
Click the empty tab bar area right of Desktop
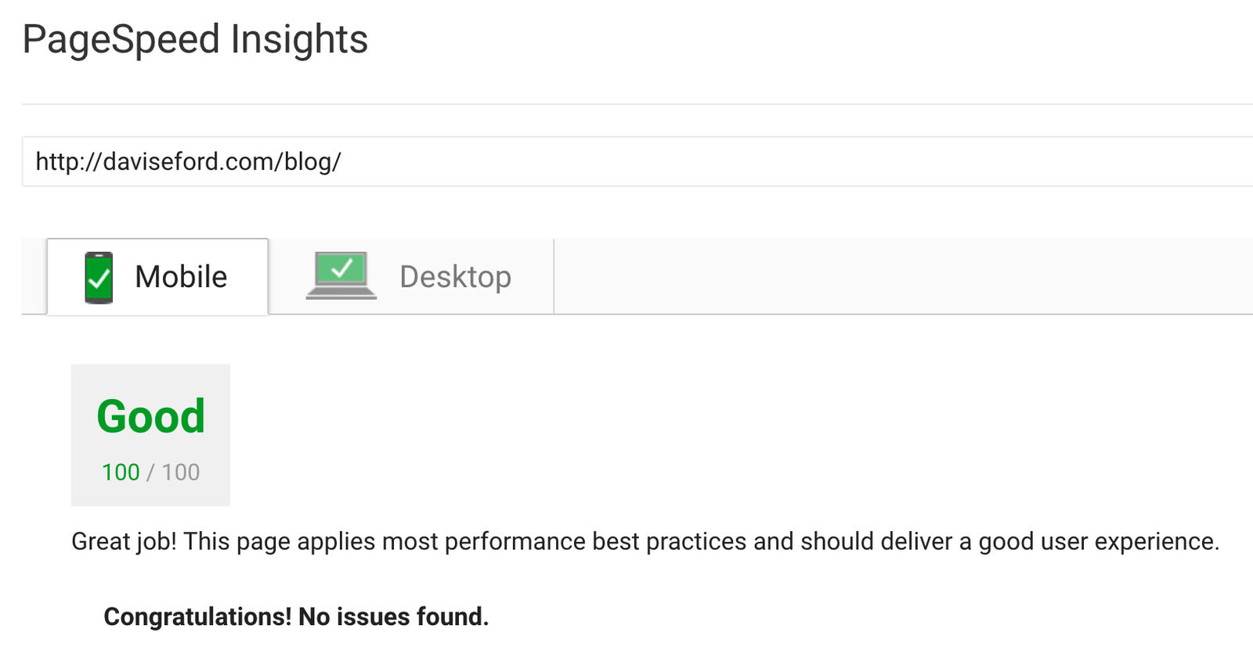[x=903, y=277]
